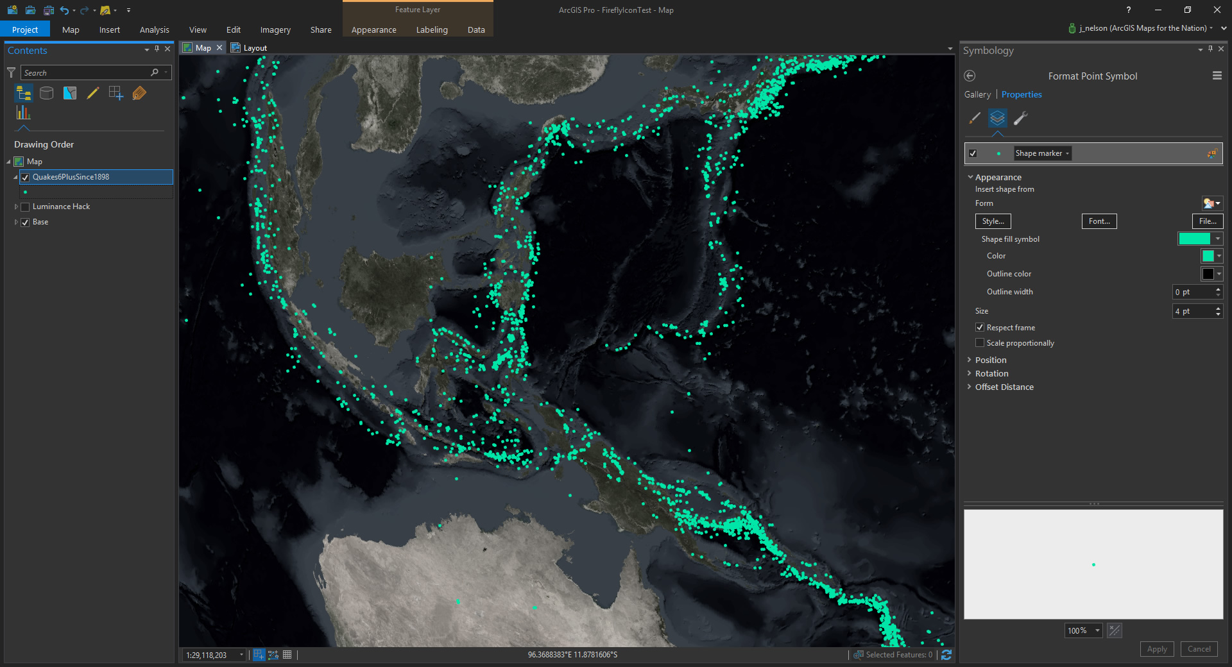Click the Font... button
The image size is (1232, 667).
1099,221
